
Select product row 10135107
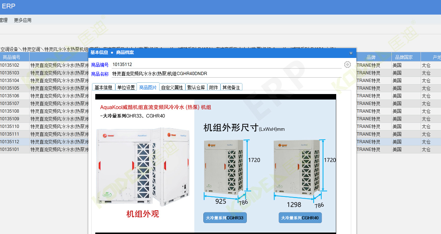44,104
